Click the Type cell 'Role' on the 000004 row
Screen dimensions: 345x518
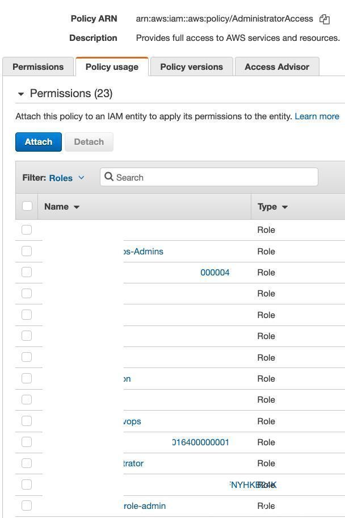click(266, 273)
